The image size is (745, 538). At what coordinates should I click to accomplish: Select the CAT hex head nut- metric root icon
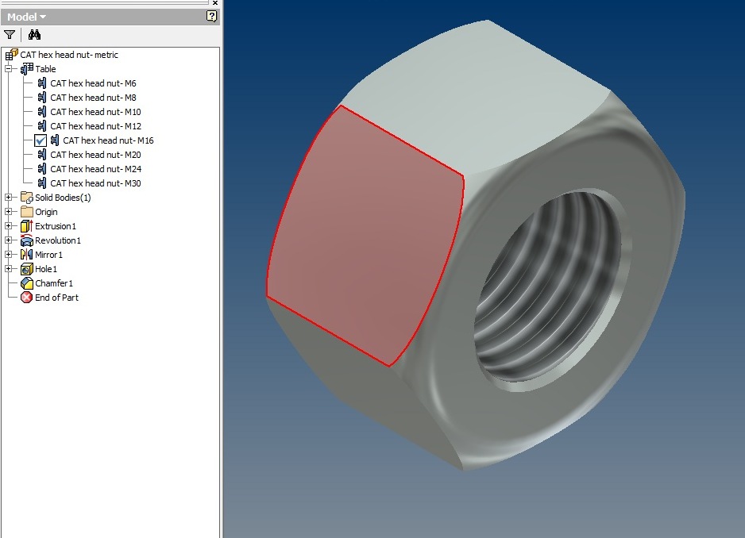pyautogui.click(x=12, y=55)
